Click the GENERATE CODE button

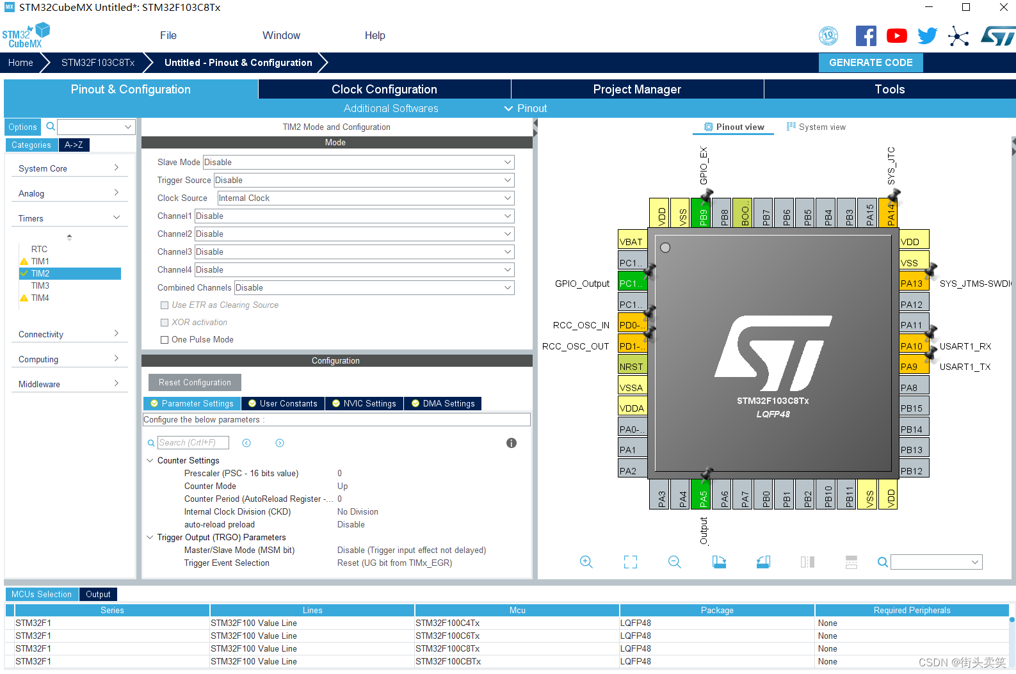[871, 62]
